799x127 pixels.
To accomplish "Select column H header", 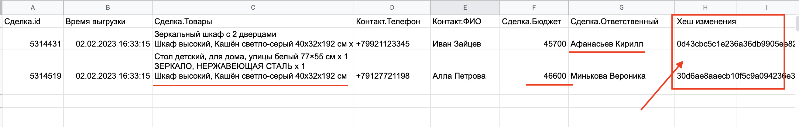I will click(x=705, y=8).
